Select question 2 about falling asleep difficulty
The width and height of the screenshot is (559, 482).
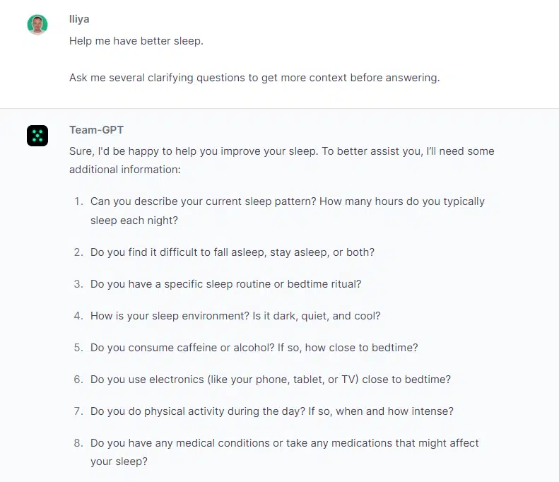click(233, 252)
